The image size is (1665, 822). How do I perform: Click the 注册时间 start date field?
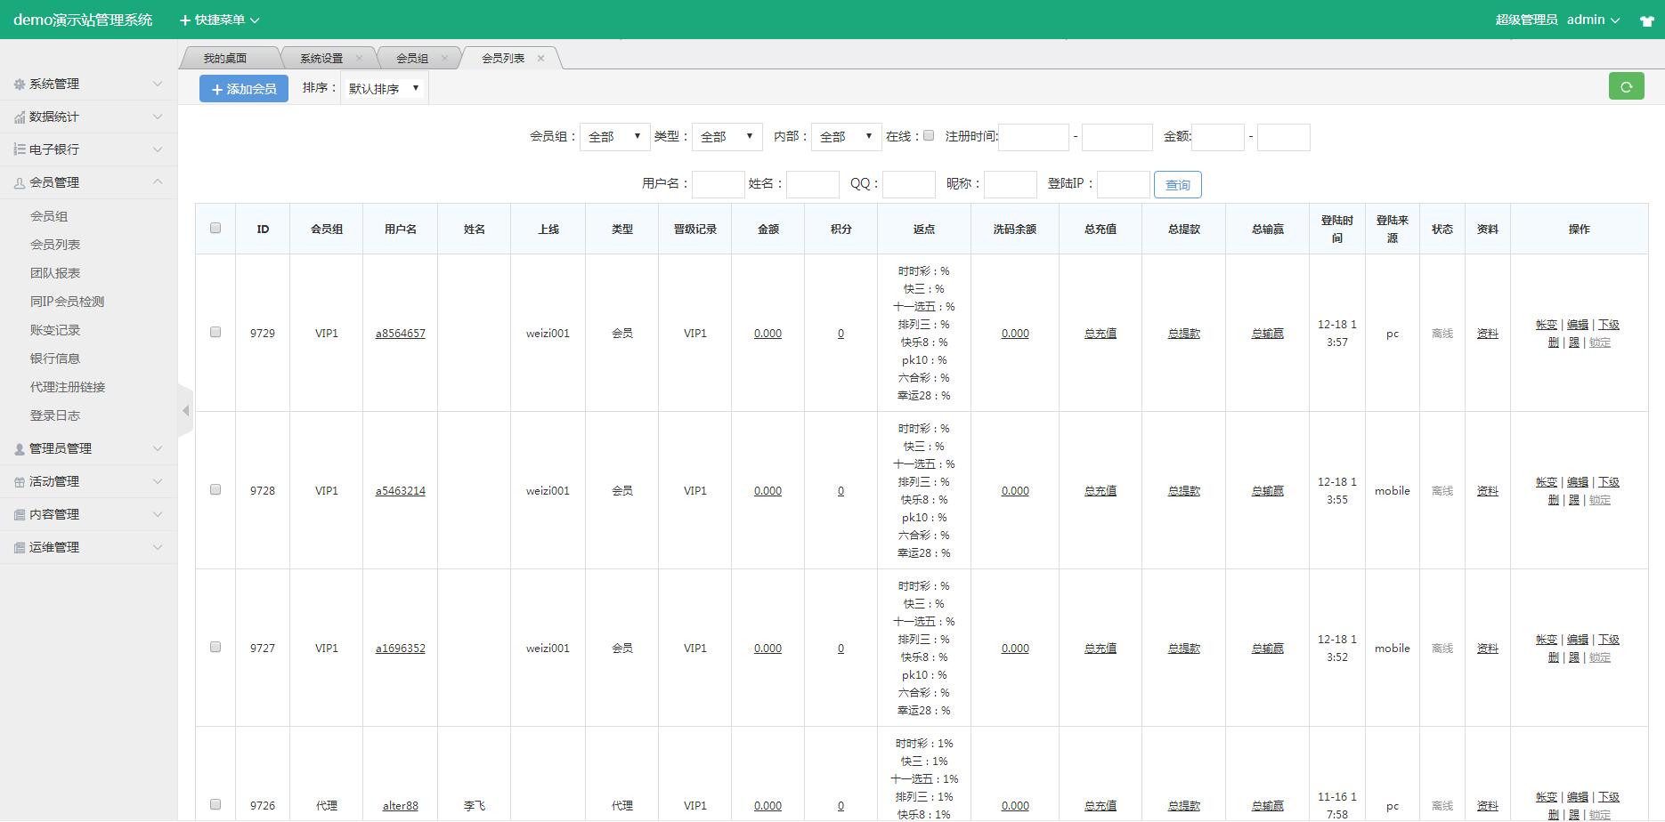(x=1034, y=137)
